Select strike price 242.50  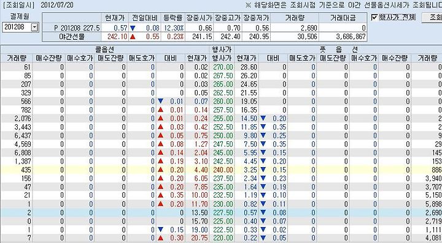223,161
